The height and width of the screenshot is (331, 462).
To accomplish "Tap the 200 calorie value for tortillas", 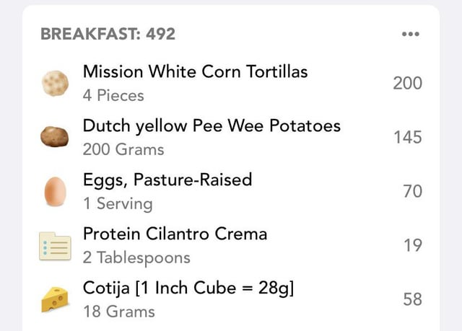I will [x=407, y=83].
